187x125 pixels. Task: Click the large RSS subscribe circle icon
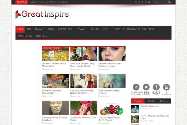click(136, 87)
